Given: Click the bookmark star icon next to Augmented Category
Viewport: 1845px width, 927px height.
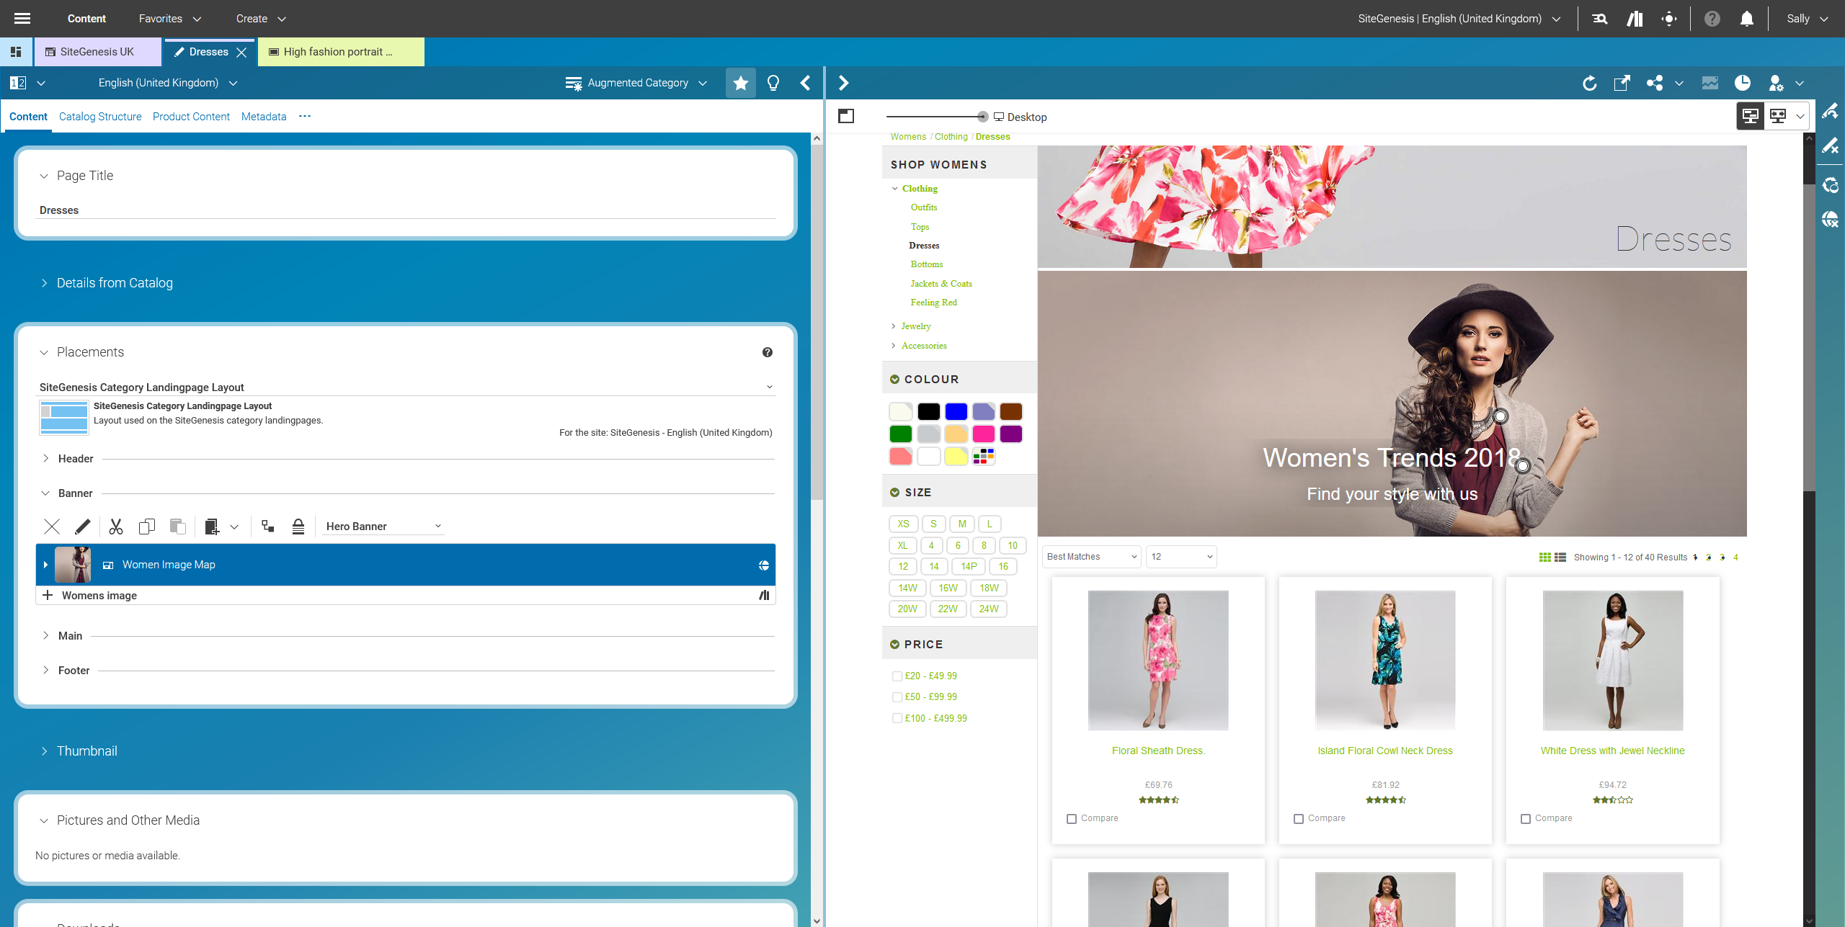Looking at the screenshot, I should 740,82.
